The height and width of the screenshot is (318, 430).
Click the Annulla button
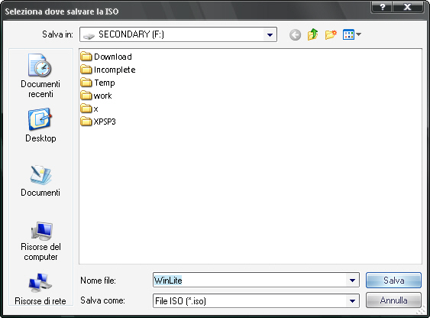[x=393, y=300]
